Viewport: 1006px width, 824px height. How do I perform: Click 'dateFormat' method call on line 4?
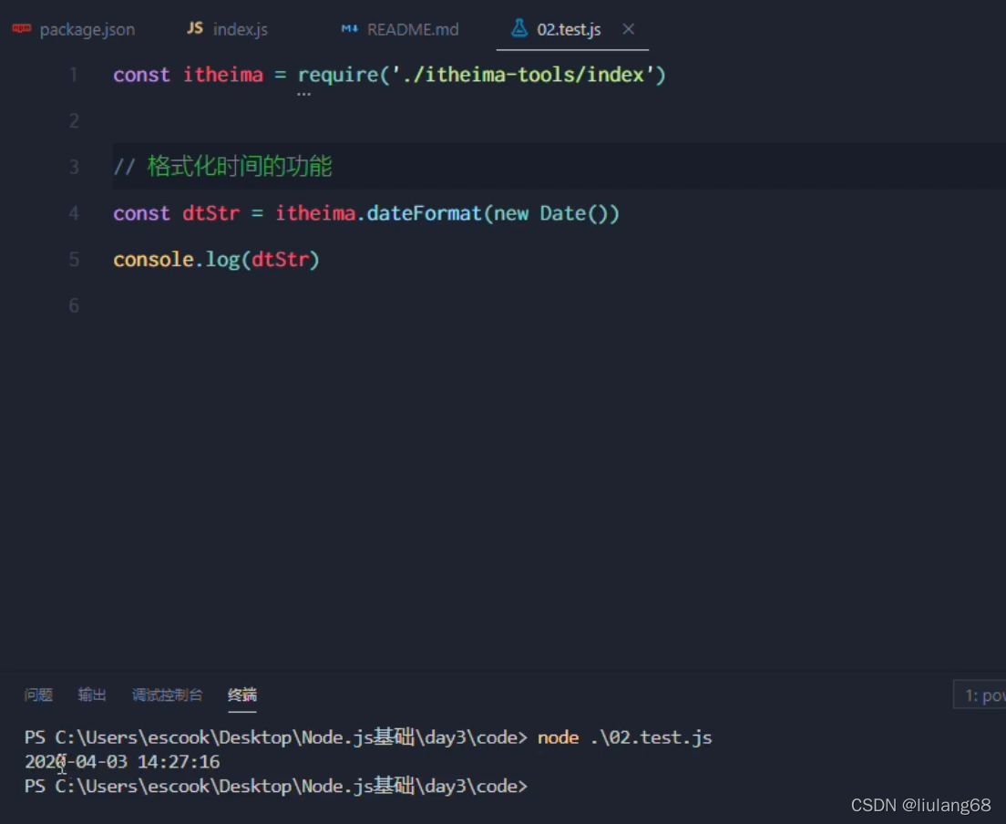424,213
